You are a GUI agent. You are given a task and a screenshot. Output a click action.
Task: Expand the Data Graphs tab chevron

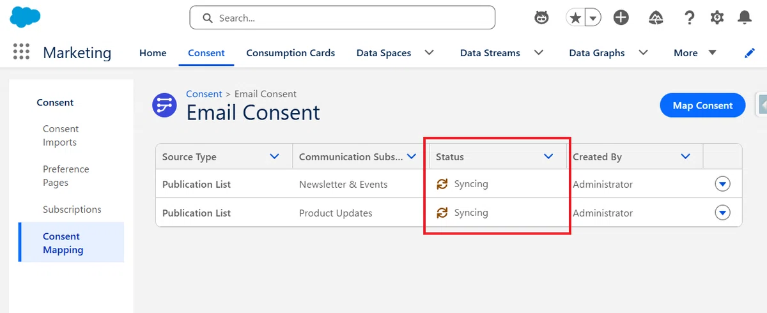[643, 52]
